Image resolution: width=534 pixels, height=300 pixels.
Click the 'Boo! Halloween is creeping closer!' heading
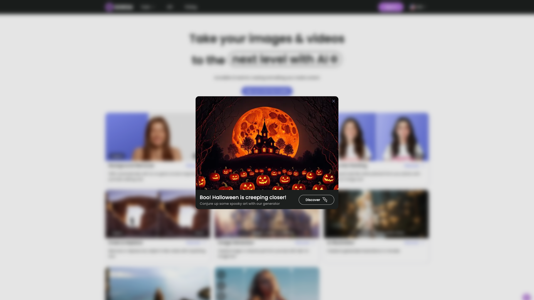(x=243, y=197)
